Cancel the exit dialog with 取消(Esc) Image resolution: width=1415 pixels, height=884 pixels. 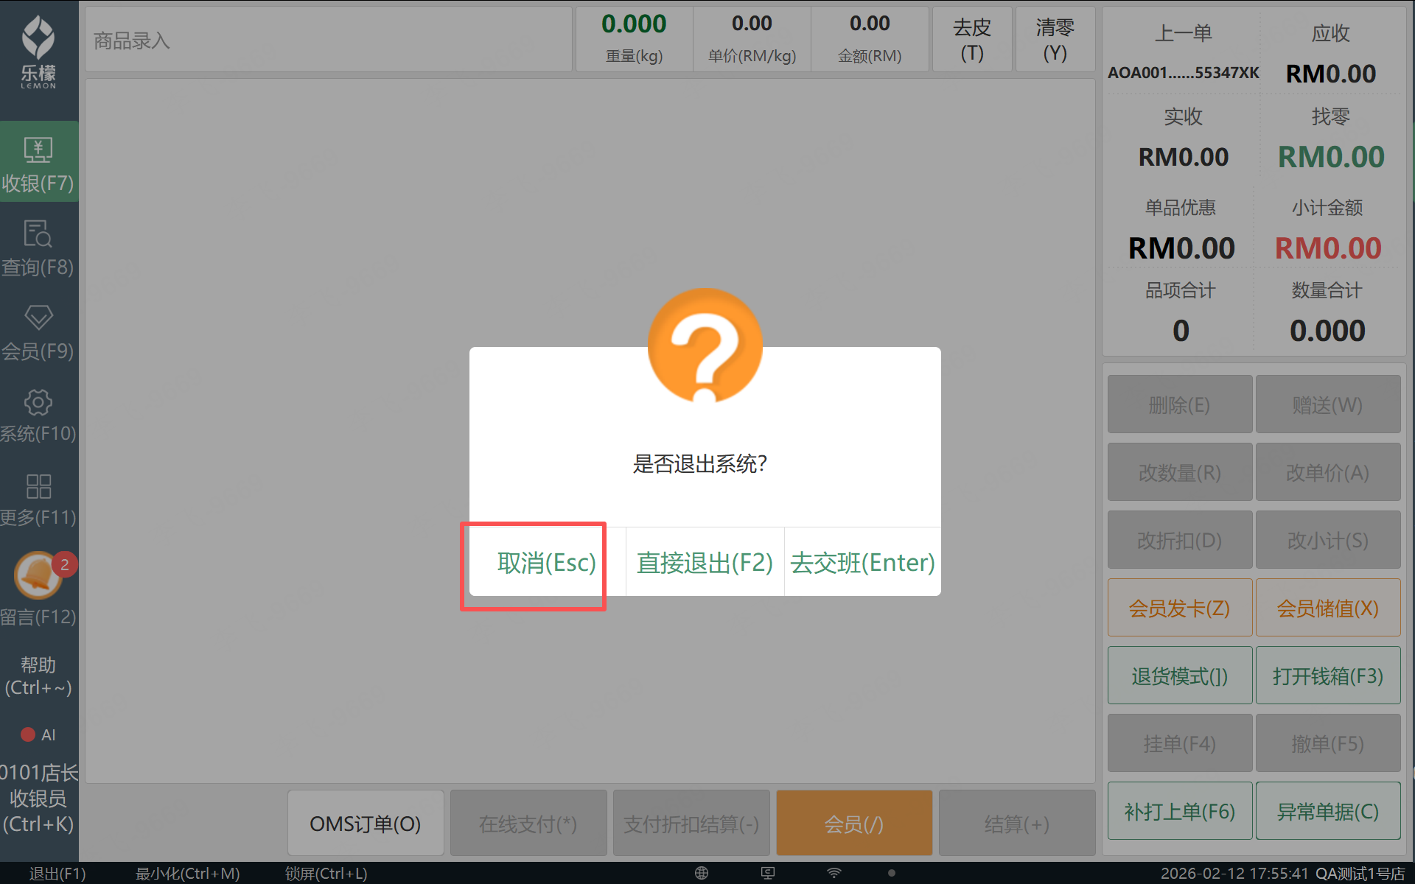click(x=546, y=563)
